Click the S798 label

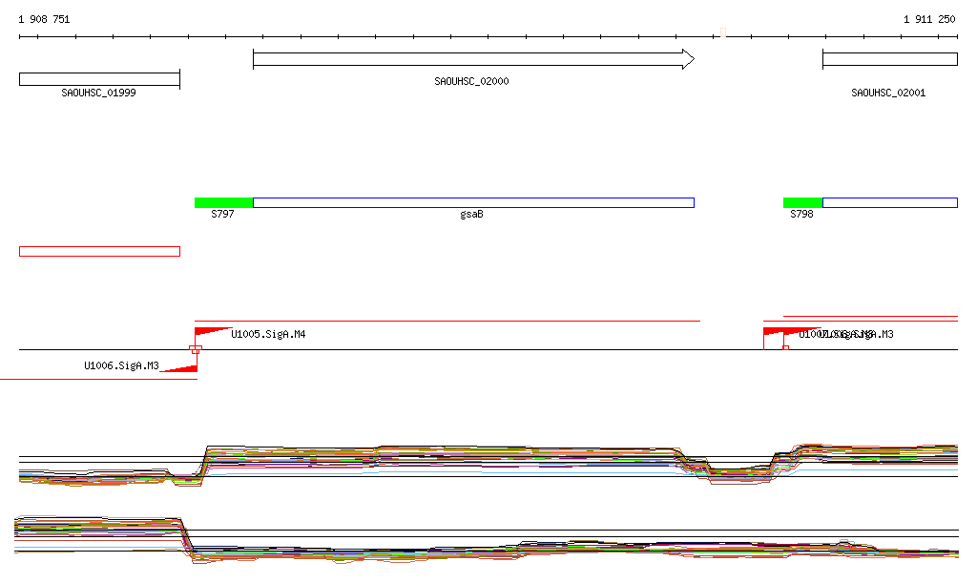coord(801,215)
